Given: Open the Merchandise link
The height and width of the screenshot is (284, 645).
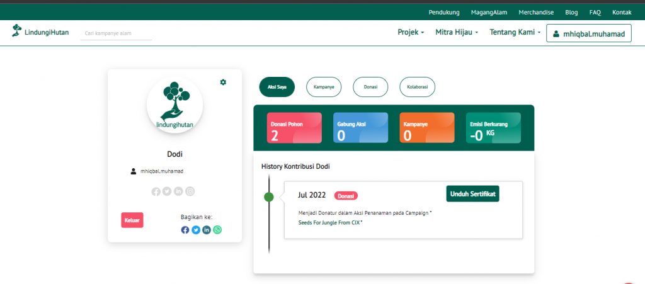Looking at the screenshot, I should 536,13.
